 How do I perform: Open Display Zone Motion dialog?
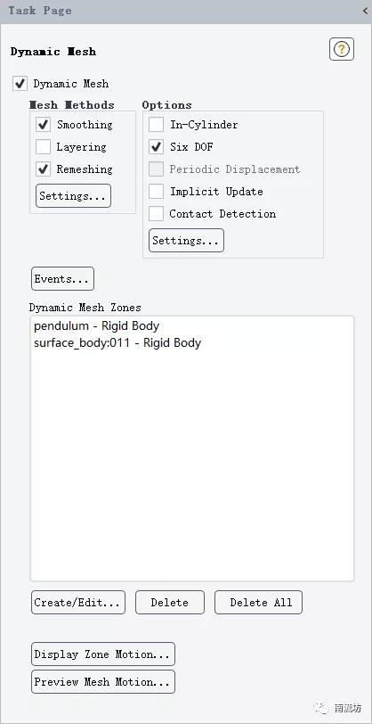pos(103,654)
